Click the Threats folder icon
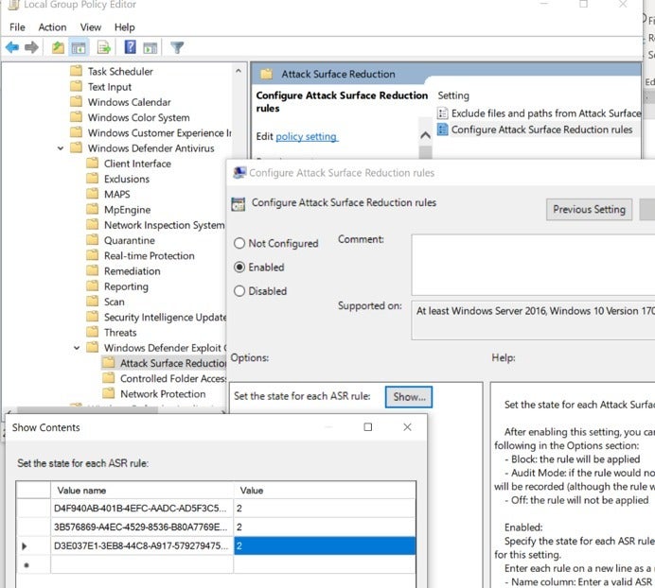 93,332
